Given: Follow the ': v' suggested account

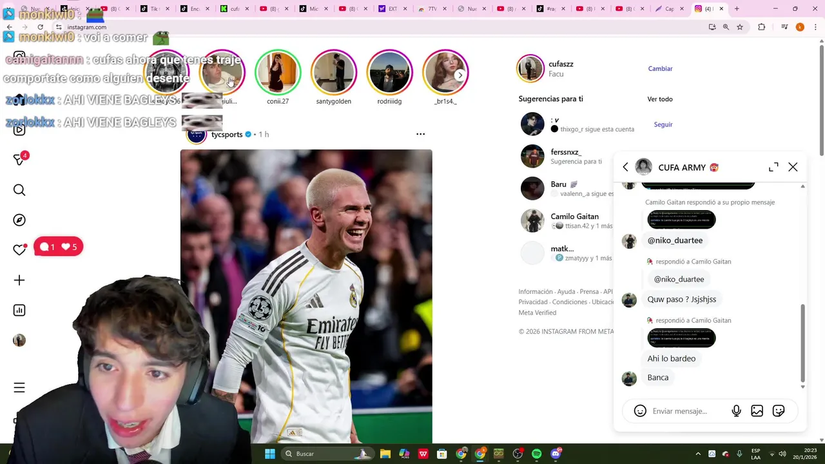Looking at the screenshot, I should tap(663, 124).
